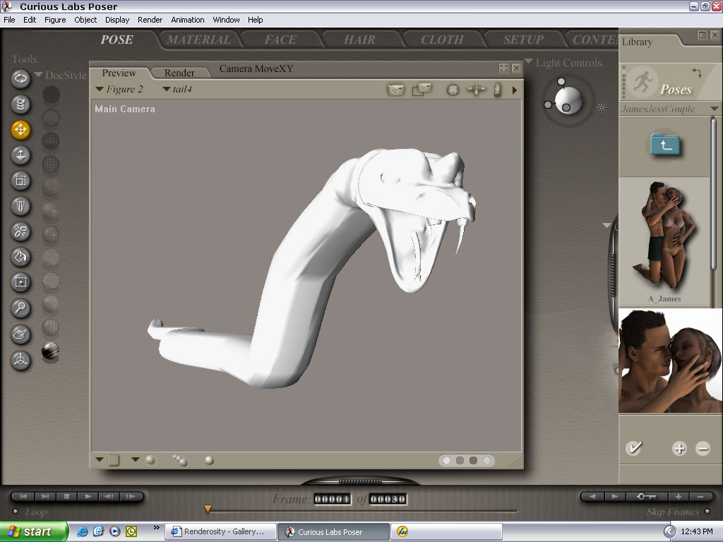Click the Direct Manipulation tool
Image resolution: width=723 pixels, height=542 pixels.
[20, 360]
